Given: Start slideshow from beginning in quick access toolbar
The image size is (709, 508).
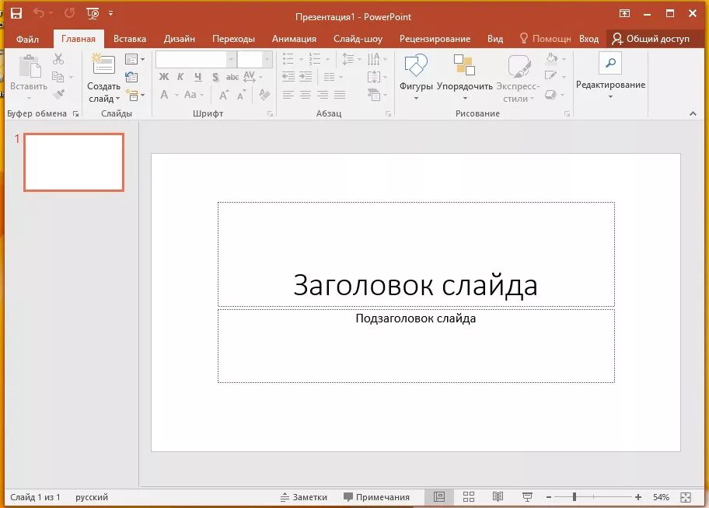Looking at the screenshot, I should click(x=93, y=13).
